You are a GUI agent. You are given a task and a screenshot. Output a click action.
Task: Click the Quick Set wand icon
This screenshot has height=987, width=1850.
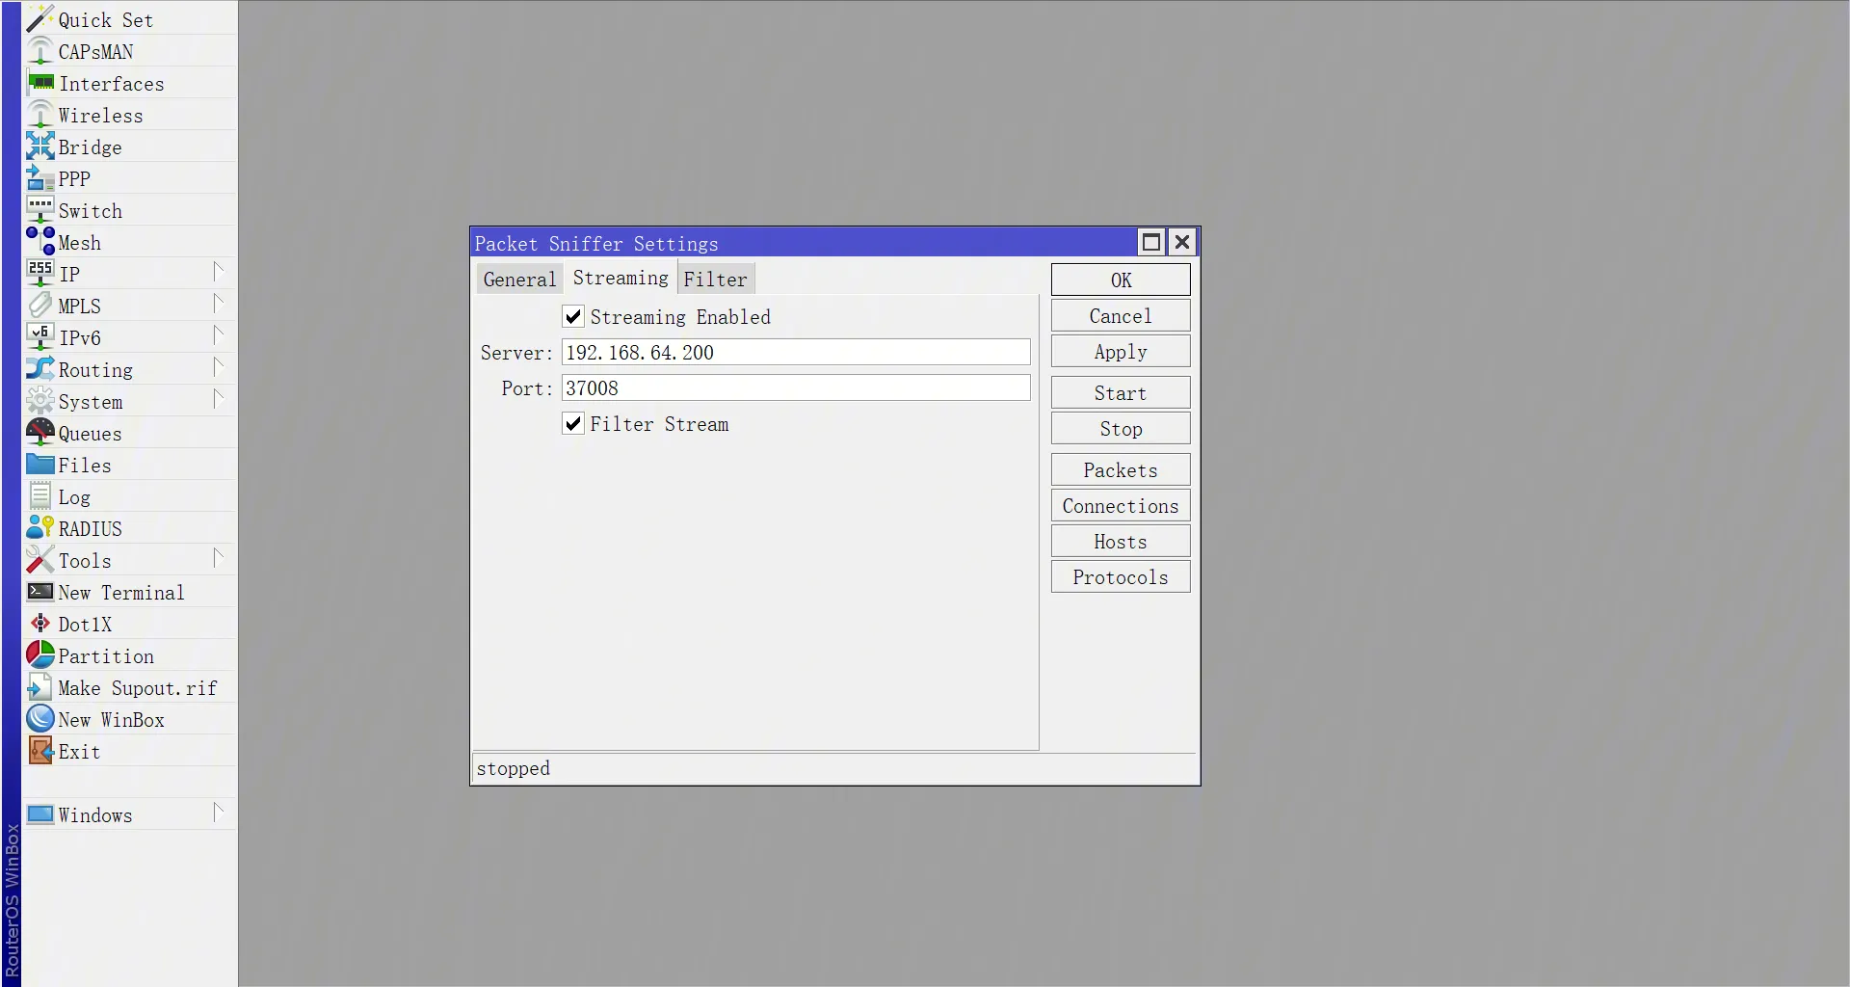point(40,19)
